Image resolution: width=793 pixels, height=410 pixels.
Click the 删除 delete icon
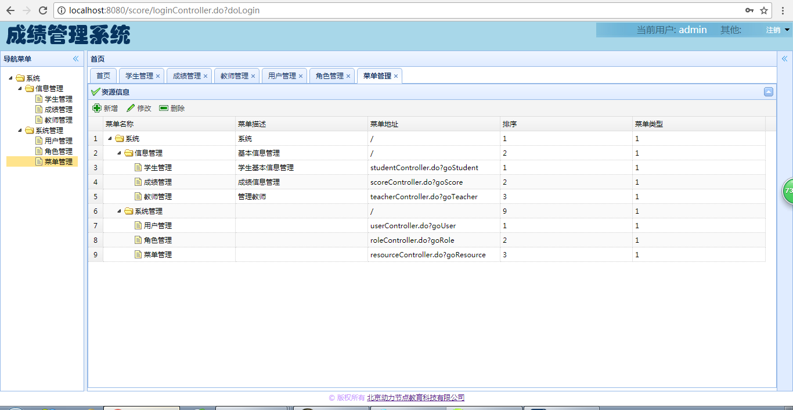165,108
